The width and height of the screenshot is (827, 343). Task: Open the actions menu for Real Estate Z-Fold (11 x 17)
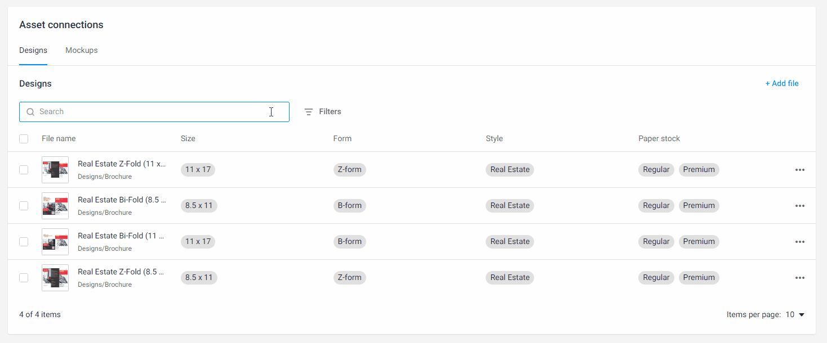coord(800,169)
